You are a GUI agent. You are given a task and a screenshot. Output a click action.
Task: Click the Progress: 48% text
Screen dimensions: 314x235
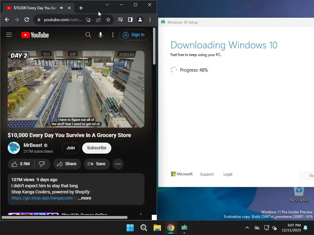click(x=194, y=70)
